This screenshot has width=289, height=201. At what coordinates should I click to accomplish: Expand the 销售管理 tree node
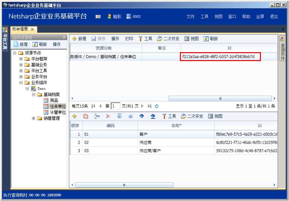[x=33, y=118]
